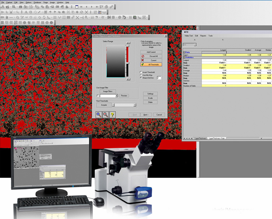Open the image filter dropdown list

117,95
